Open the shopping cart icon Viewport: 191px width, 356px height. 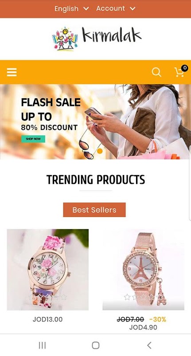click(179, 73)
